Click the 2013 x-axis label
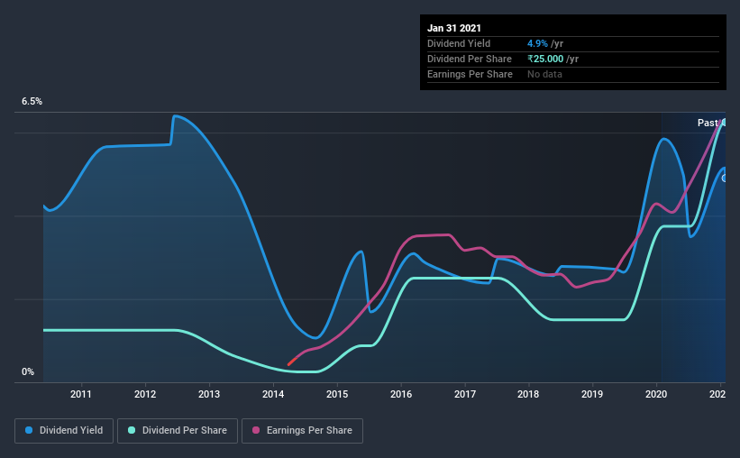The image size is (740, 458). coord(209,394)
